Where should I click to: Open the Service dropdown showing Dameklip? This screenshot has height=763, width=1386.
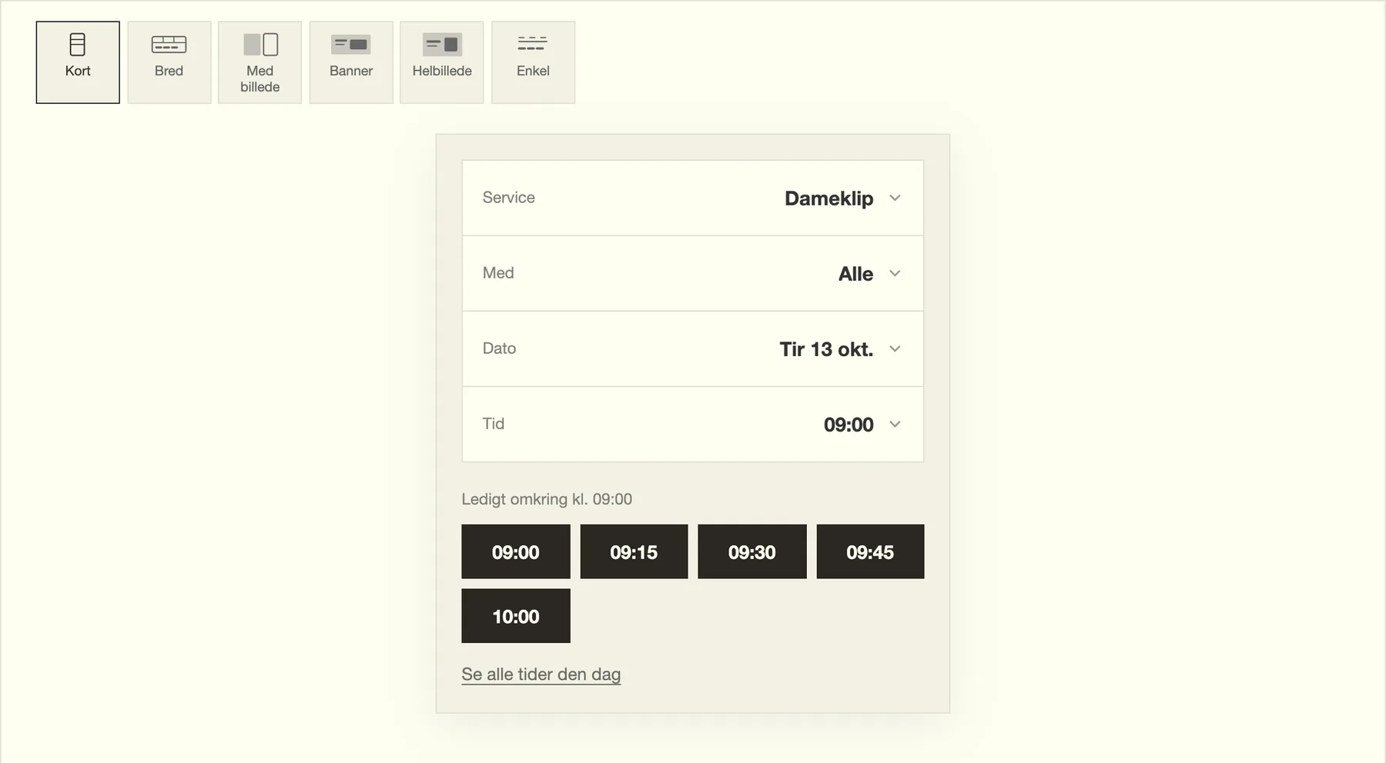click(x=692, y=198)
